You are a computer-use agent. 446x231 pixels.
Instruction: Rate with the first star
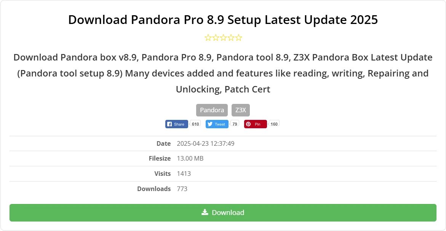click(208, 37)
